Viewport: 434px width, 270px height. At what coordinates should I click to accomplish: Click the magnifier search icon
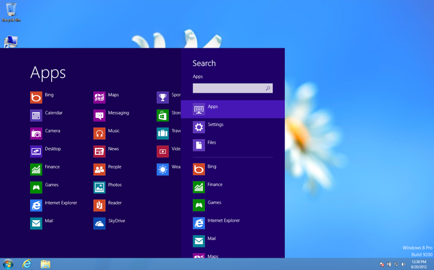(x=268, y=89)
